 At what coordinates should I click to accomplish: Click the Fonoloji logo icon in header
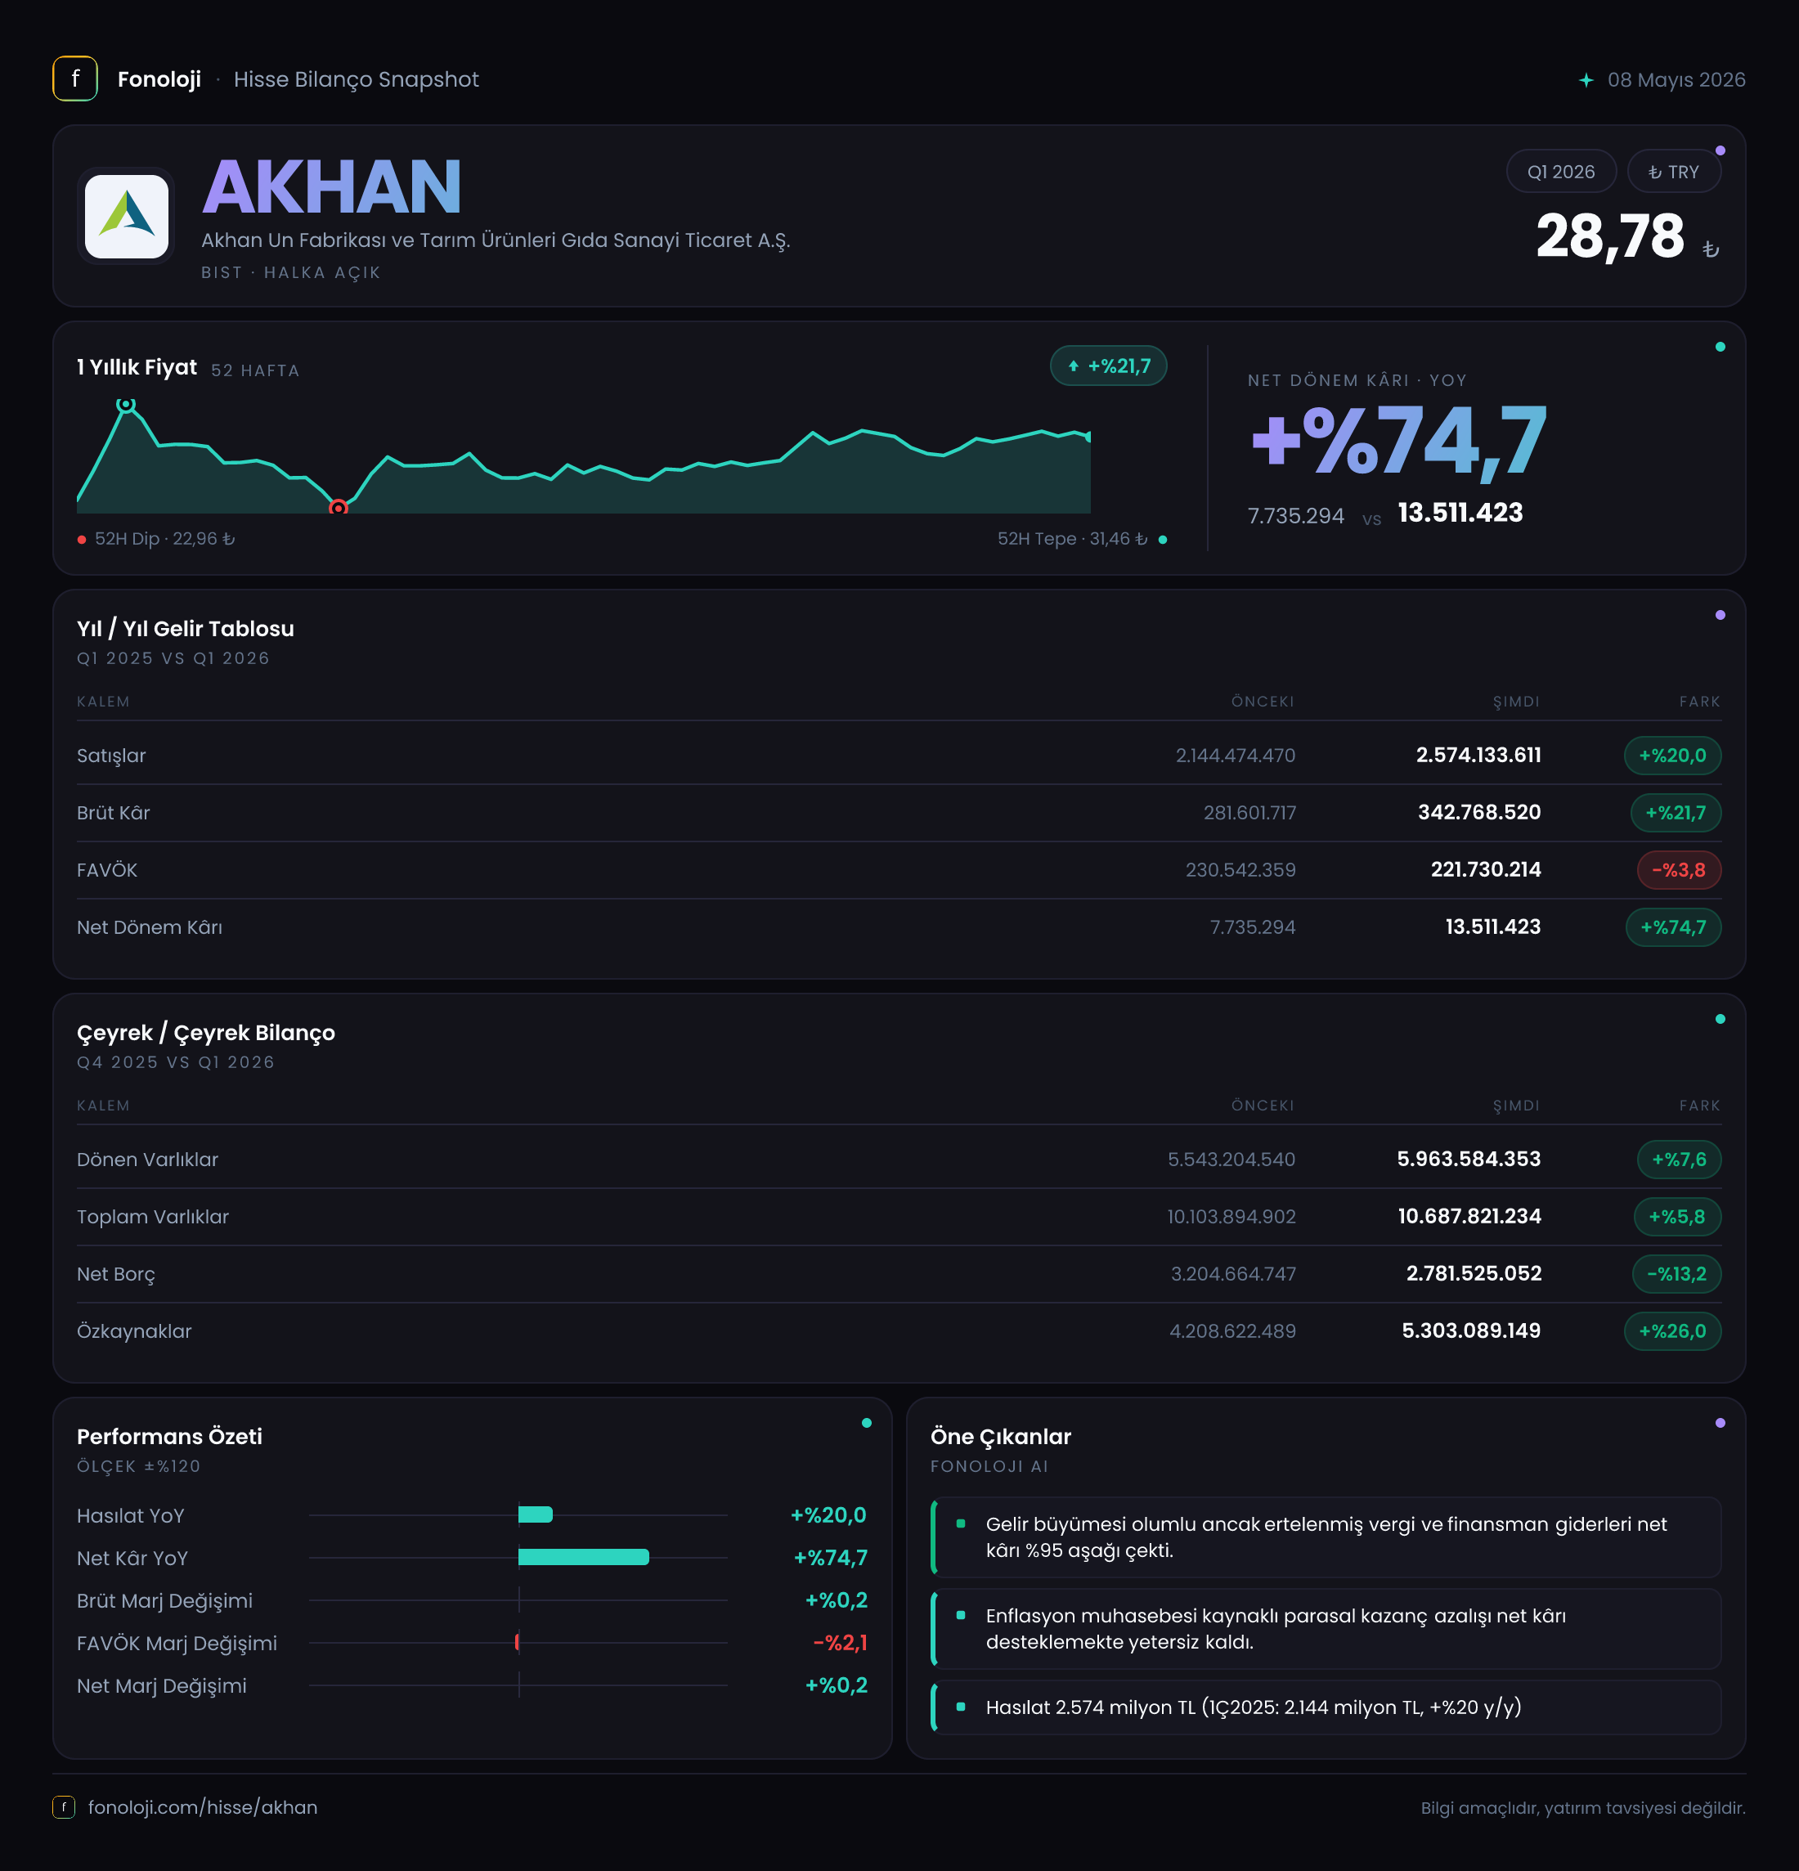pos(74,79)
